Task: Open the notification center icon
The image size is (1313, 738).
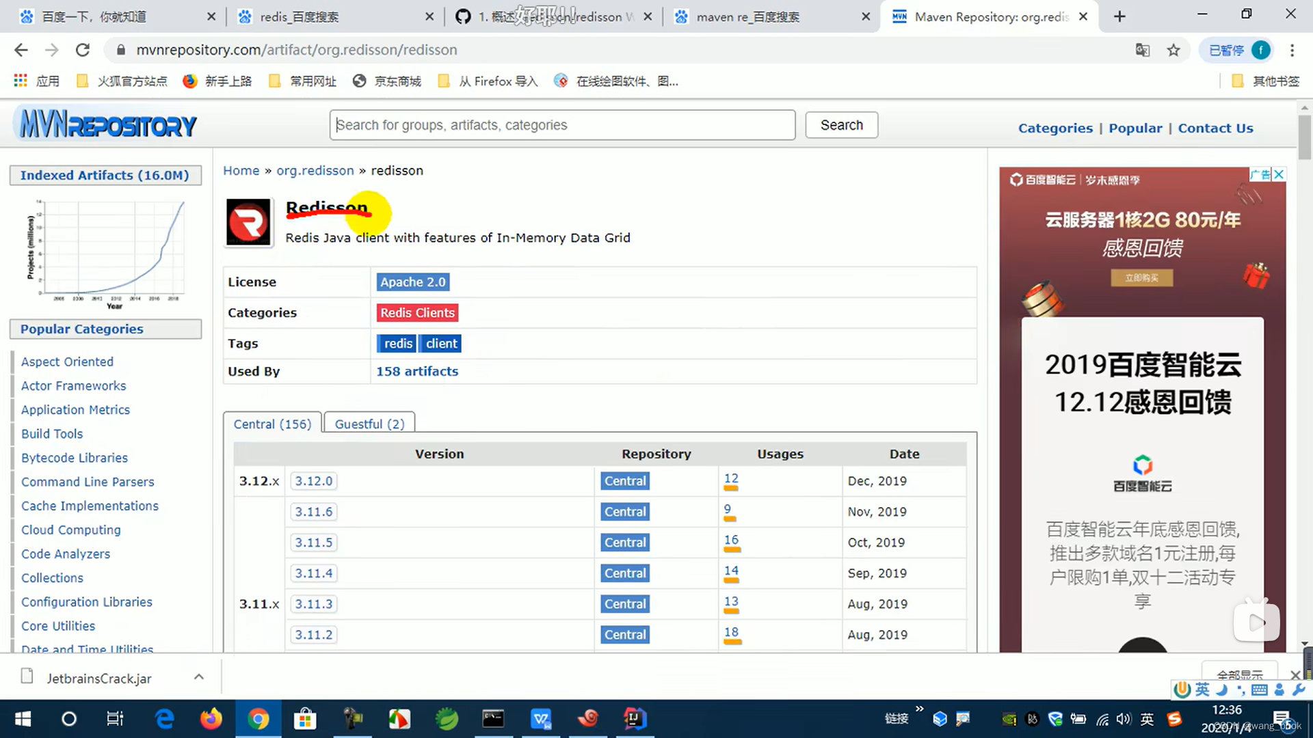Action: coord(1282,719)
